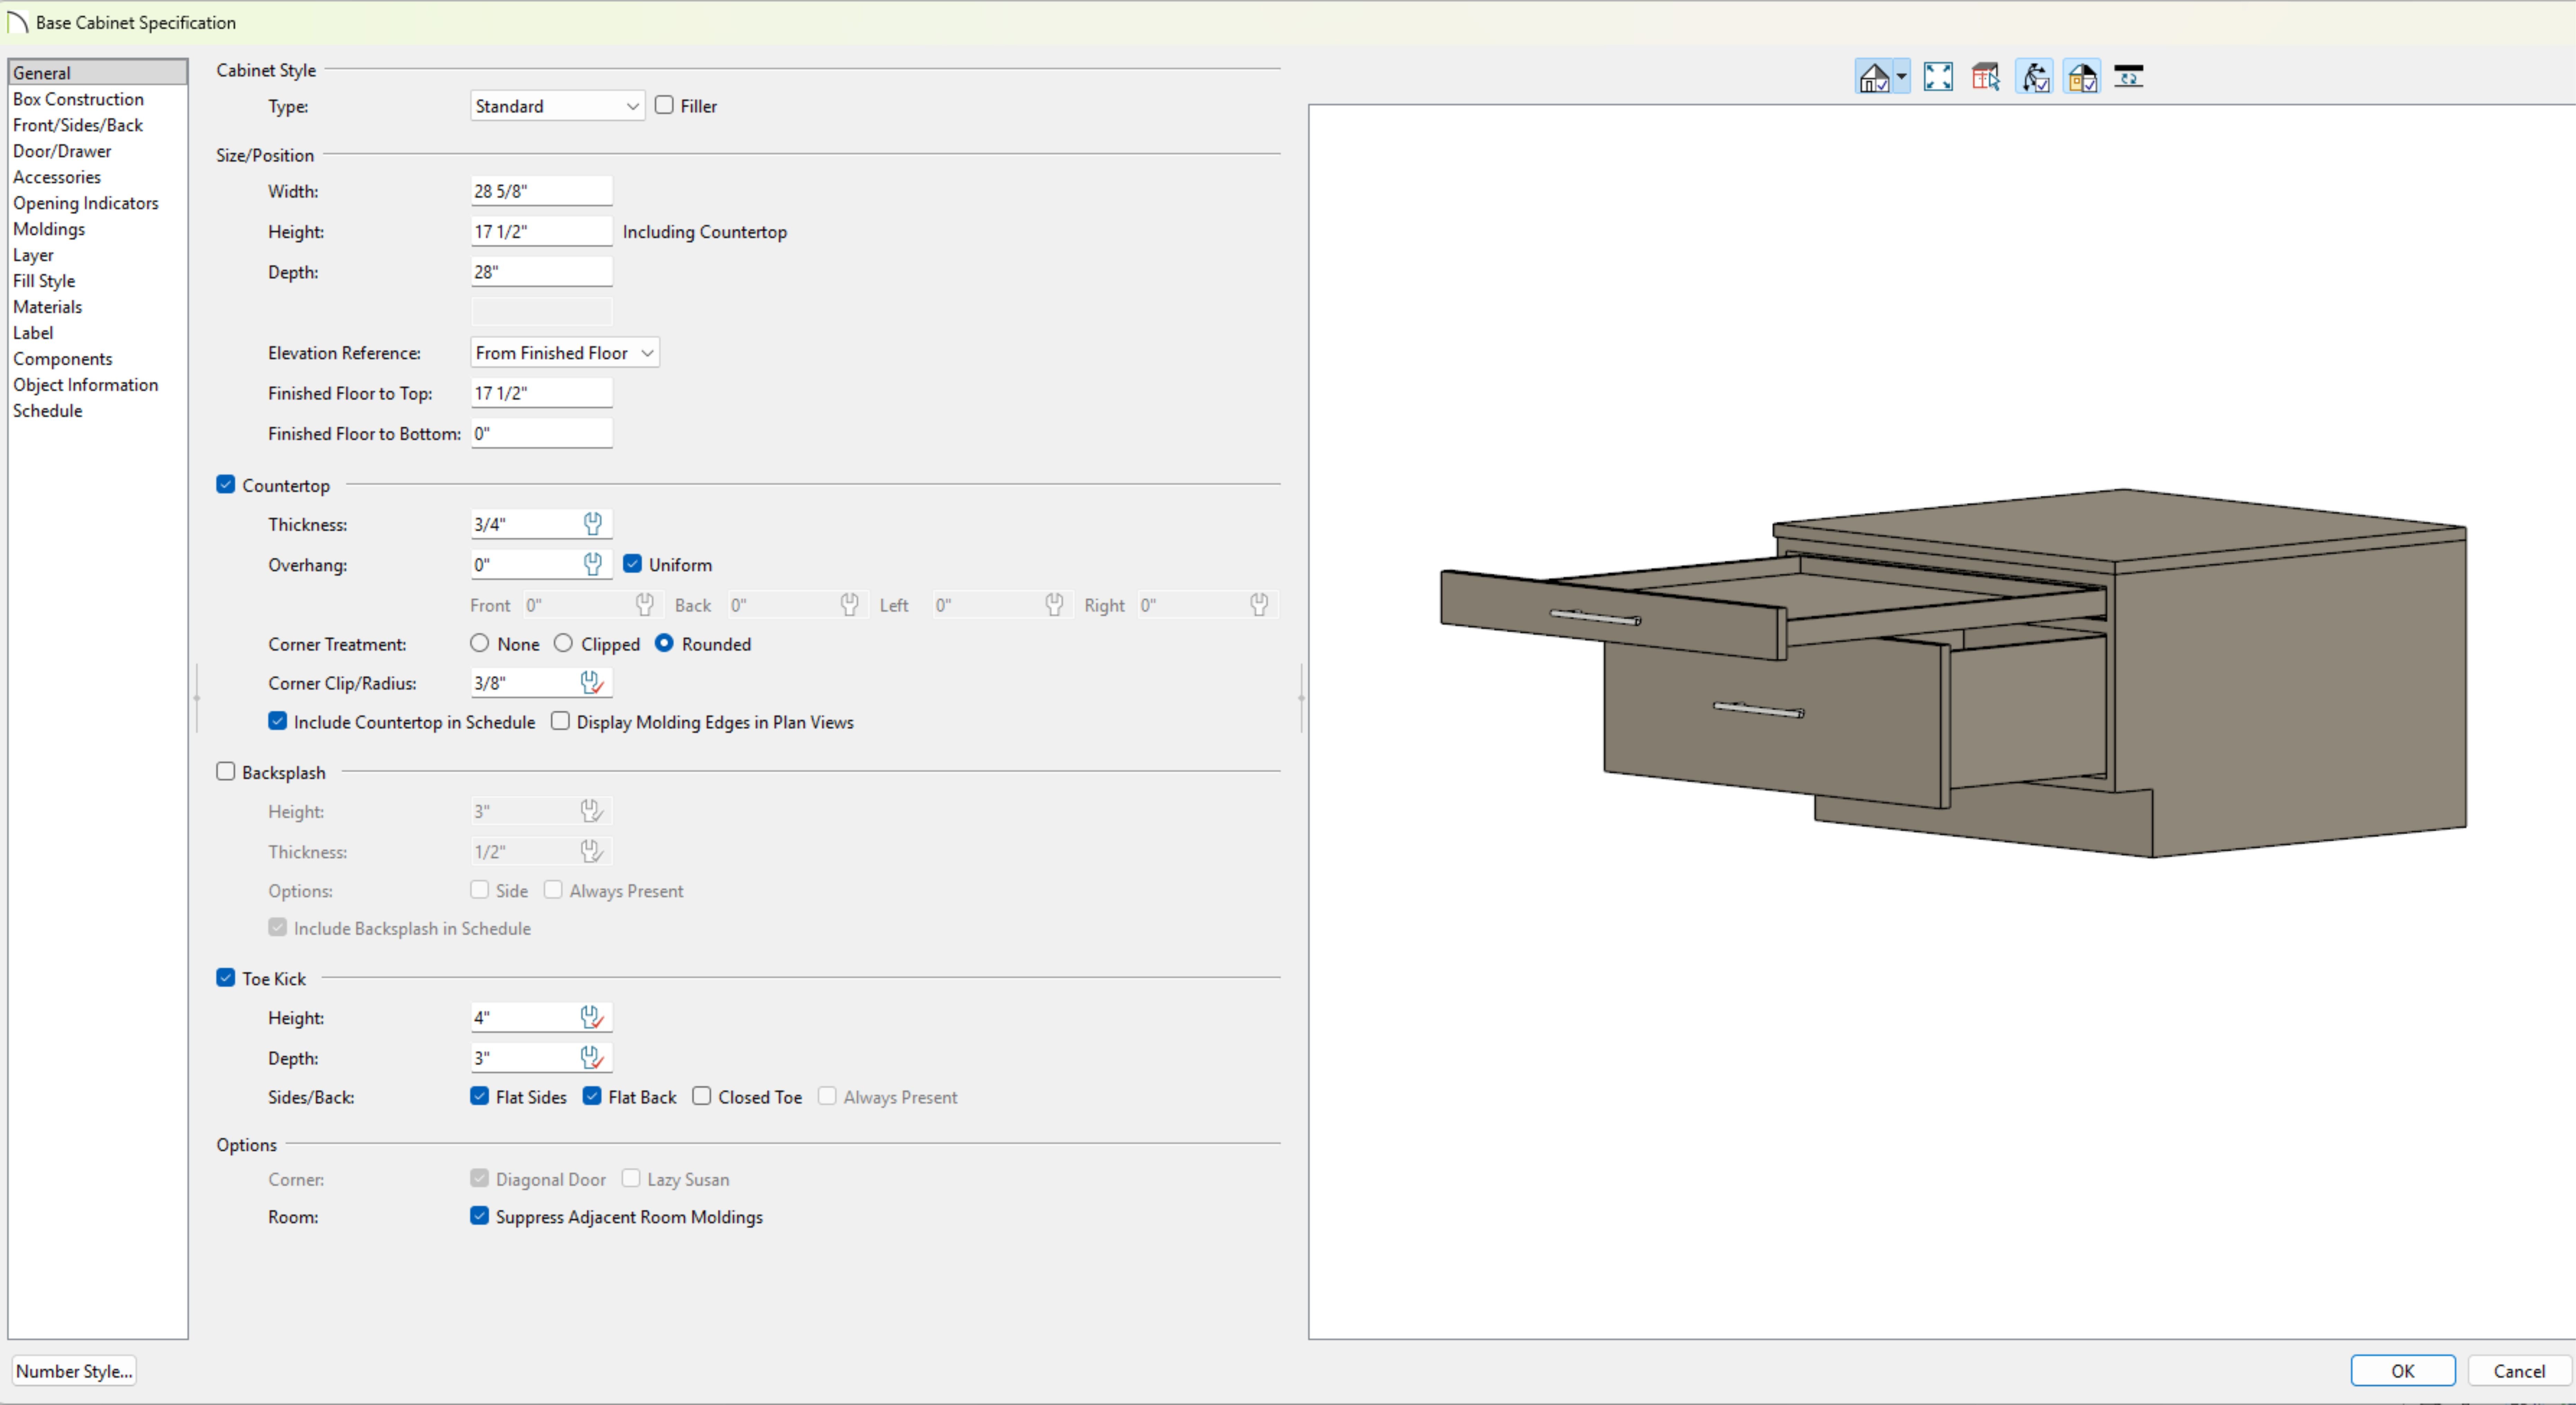Click the house rendering style icon
Image resolution: width=2576 pixels, height=1405 pixels.
click(x=1873, y=77)
